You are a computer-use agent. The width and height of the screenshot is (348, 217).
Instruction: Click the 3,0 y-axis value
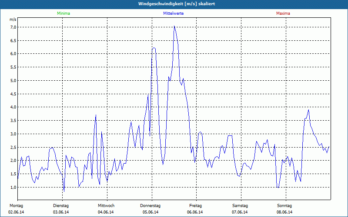pyautogui.click(x=13, y=134)
